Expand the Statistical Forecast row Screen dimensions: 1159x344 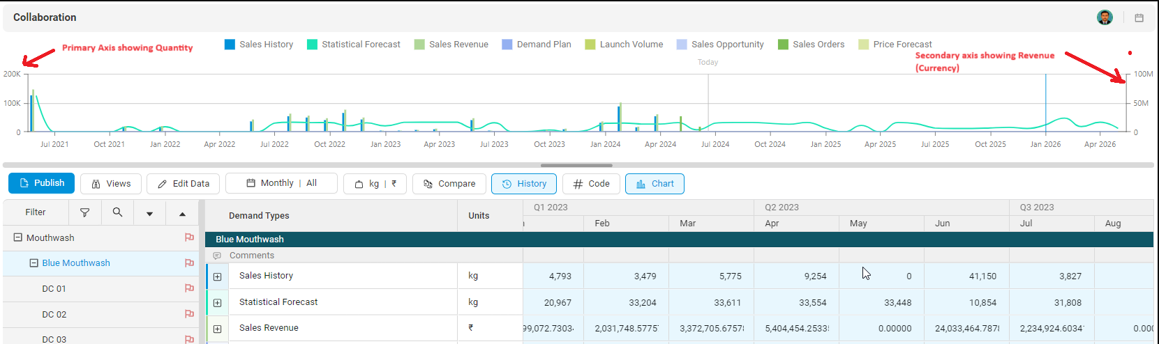217,303
